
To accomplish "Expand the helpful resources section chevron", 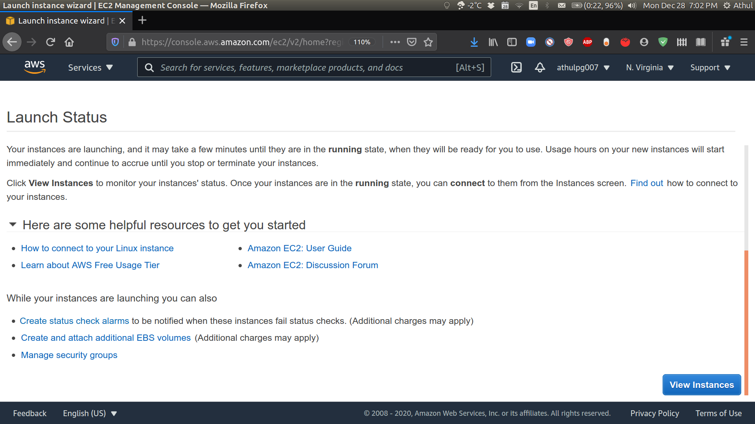I will click(13, 225).
